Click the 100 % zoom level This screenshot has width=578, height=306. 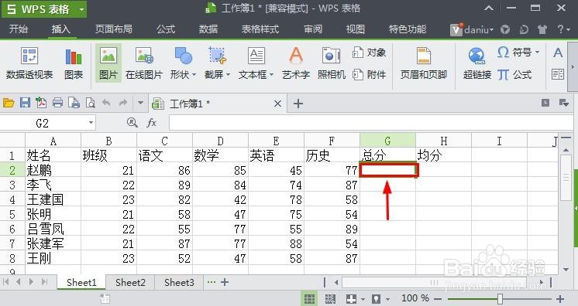point(415,298)
